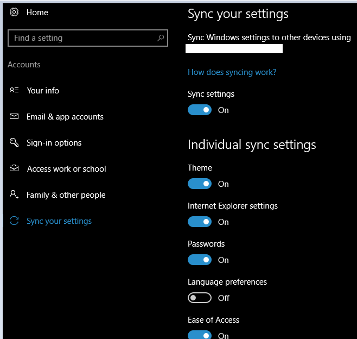Image resolution: width=357 pixels, height=339 pixels.
Task: Click the Email & app accounts envelope icon
Action: click(14, 117)
